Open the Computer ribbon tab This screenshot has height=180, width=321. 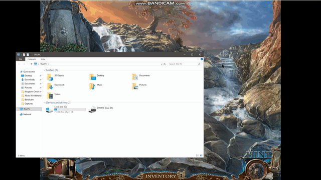[32, 59]
